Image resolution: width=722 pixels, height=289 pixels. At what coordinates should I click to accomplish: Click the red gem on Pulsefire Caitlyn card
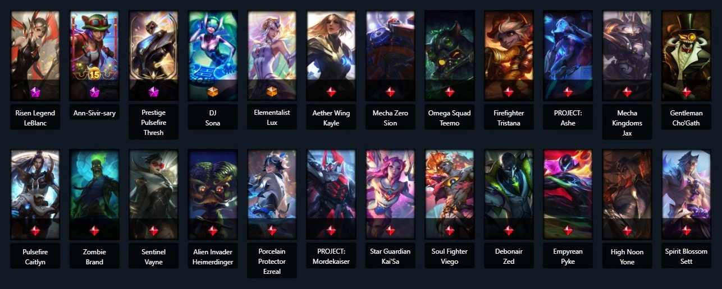coord(35,230)
